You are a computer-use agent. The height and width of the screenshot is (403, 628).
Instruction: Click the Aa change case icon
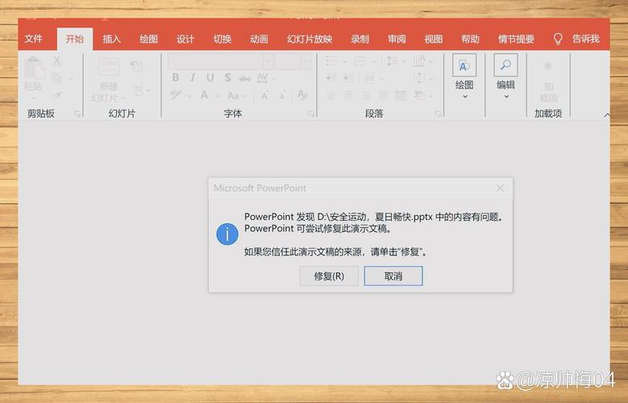click(233, 96)
